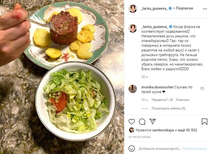Open the header profile avatar of _larisa_guzeeva_
Viewport: 210px width, 154px height.
click(x=133, y=8)
